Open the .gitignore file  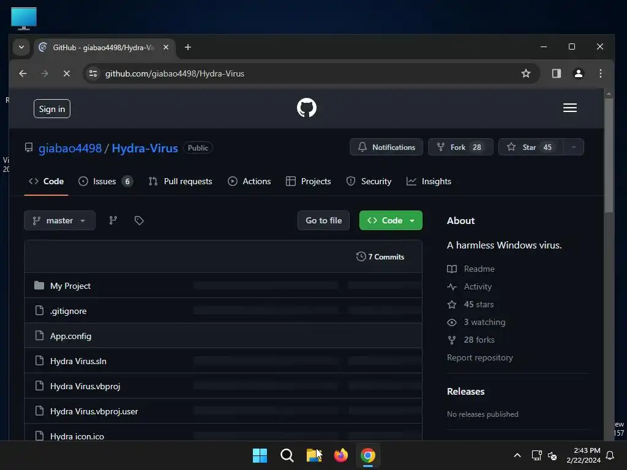(69, 311)
